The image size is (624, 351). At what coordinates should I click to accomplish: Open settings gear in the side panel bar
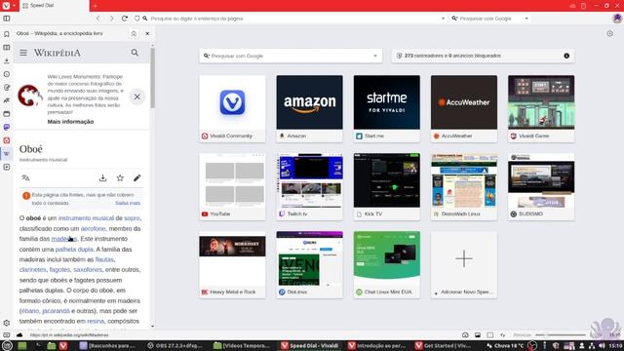click(x=7, y=323)
